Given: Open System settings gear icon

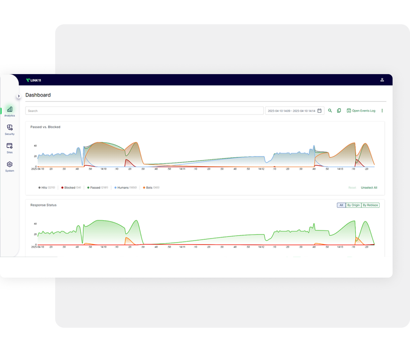Looking at the screenshot, I should coord(10,166).
